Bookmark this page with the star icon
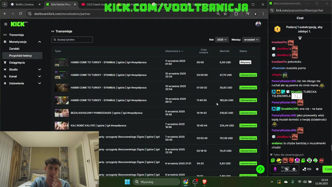332x187 pixels. pyautogui.click(x=225, y=14)
